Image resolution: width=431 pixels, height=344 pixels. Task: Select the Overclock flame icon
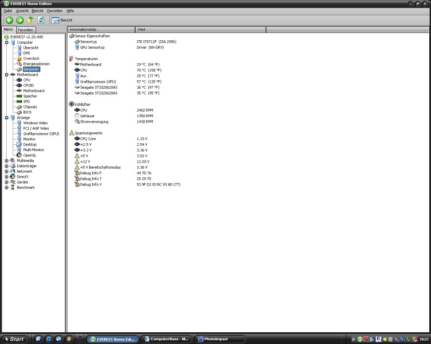pos(19,58)
